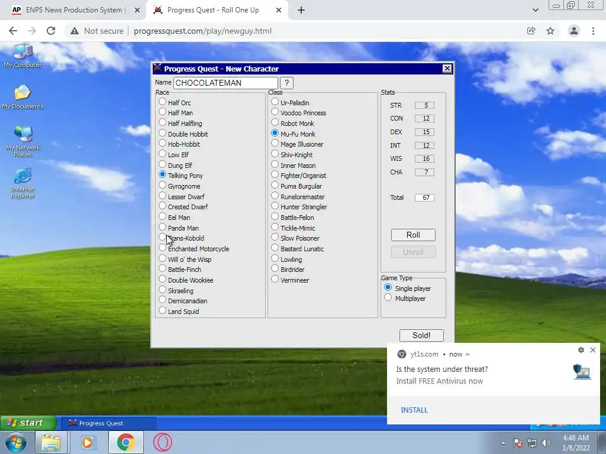Roll new character stats

tap(413, 235)
